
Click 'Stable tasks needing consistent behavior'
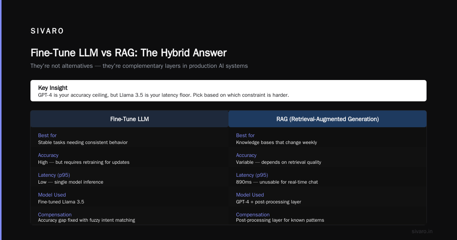(x=83, y=142)
